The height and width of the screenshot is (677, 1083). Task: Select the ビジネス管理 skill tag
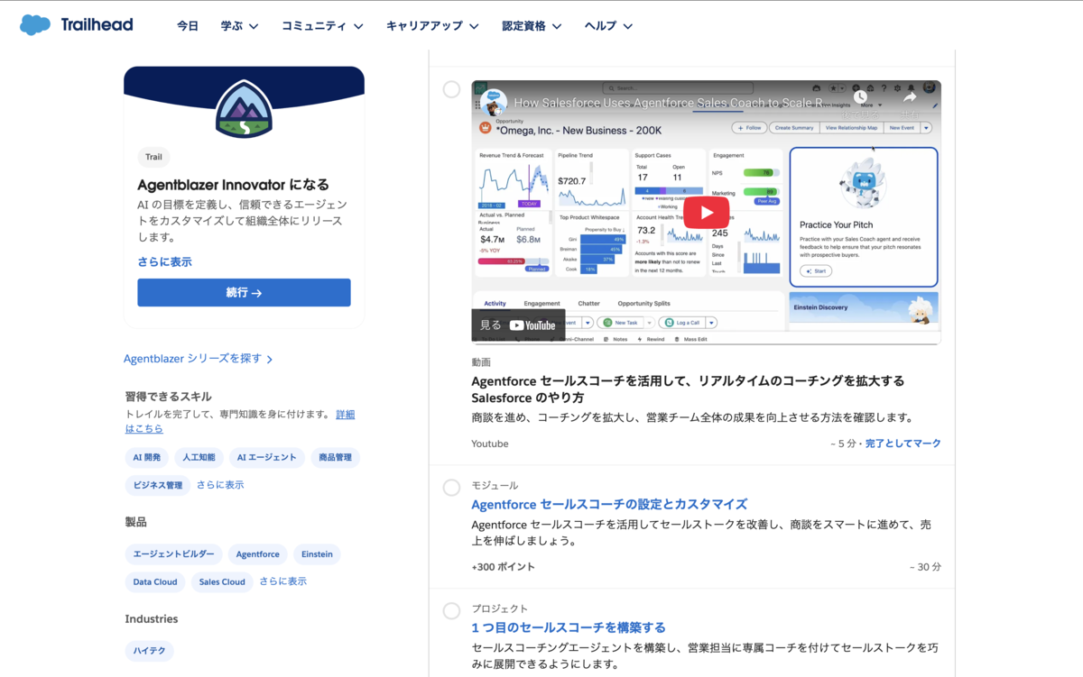click(x=158, y=485)
